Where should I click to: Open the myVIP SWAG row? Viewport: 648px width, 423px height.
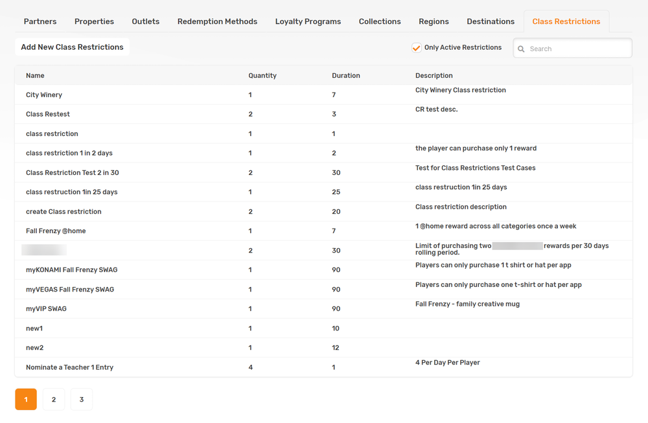coord(323,309)
